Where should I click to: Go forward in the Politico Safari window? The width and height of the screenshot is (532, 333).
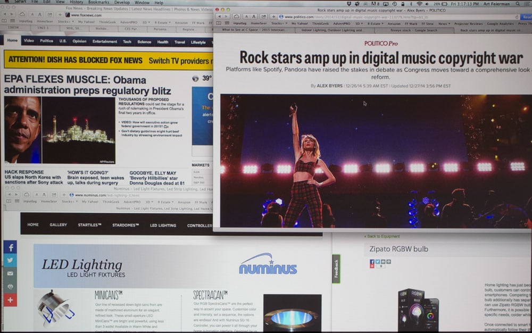point(225,16)
